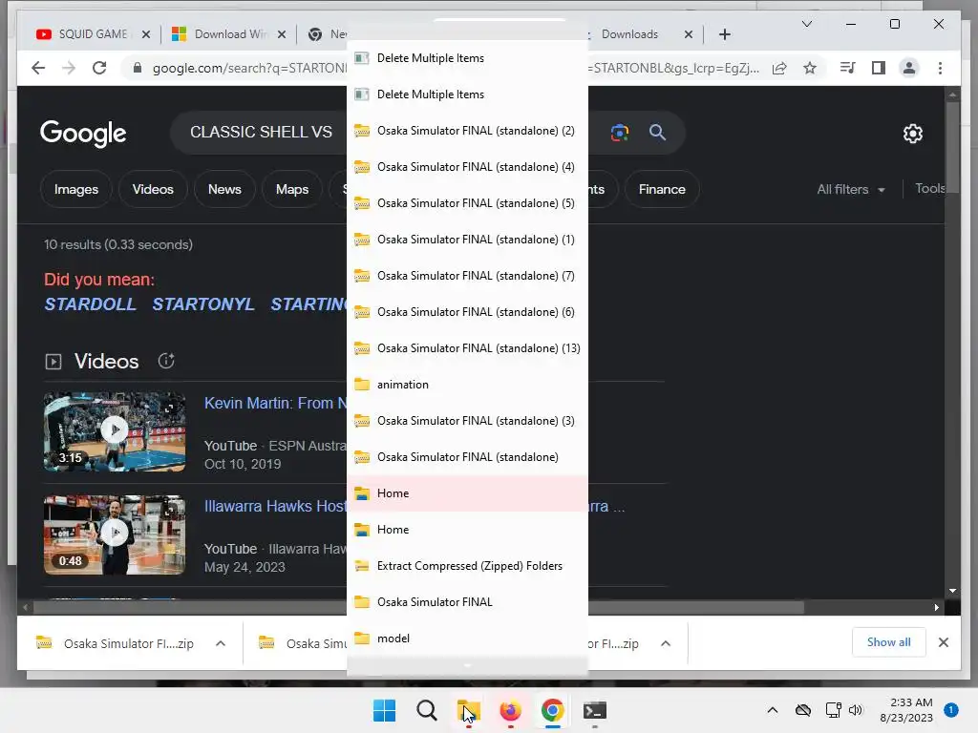Follow the STARDOLL suggestion link
Viewport: 978px width, 733px height.
(x=91, y=304)
